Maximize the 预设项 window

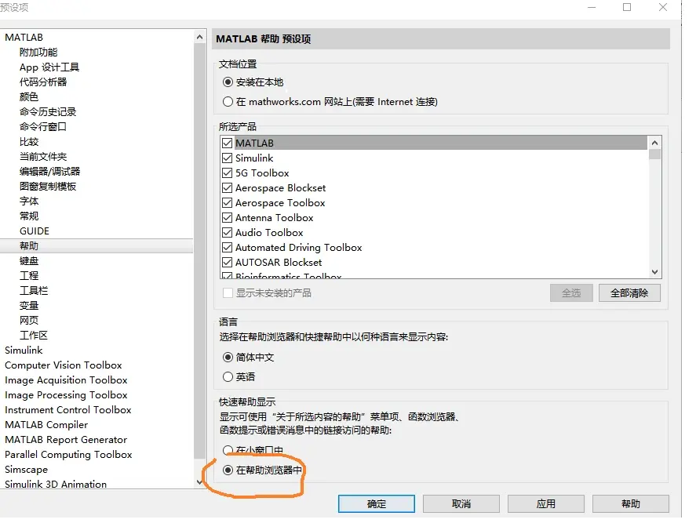tap(627, 7)
